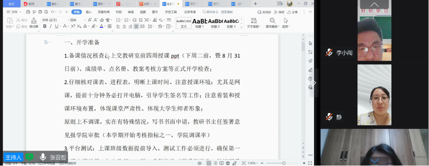Expand the styles gallery more arrow
The width and height of the screenshot is (429, 166).
pyautogui.click(x=241, y=27)
